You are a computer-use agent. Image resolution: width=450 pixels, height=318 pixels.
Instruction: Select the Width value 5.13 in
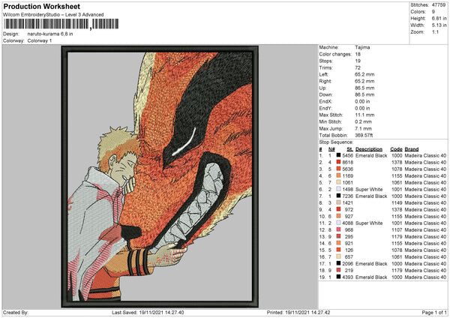pyautogui.click(x=439, y=25)
